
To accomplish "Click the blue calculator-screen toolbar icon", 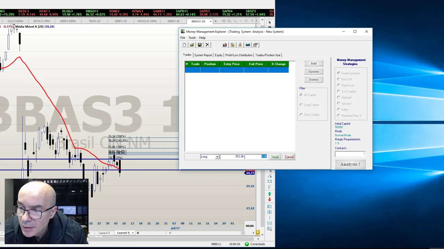I will point(248,45).
